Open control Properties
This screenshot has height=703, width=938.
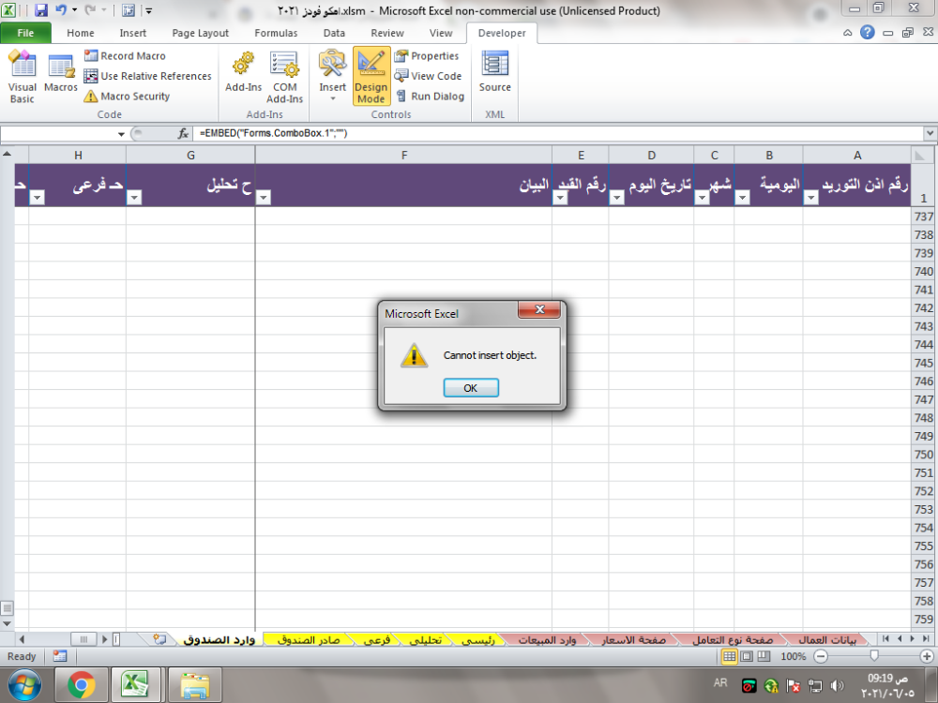[427, 55]
